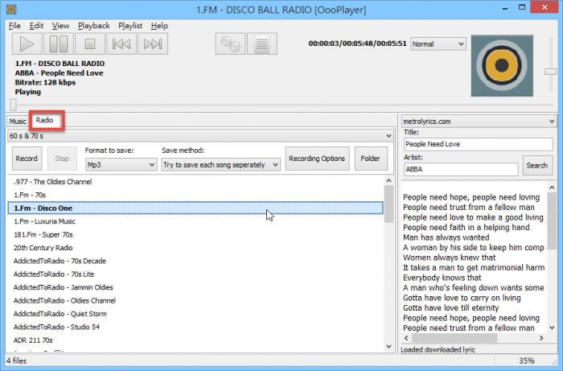Image resolution: width=563 pixels, height=371 pixels.
Task: Select the 181.Fm - Super 70s station
Action: pyautogui.click(x=195, y=235)
